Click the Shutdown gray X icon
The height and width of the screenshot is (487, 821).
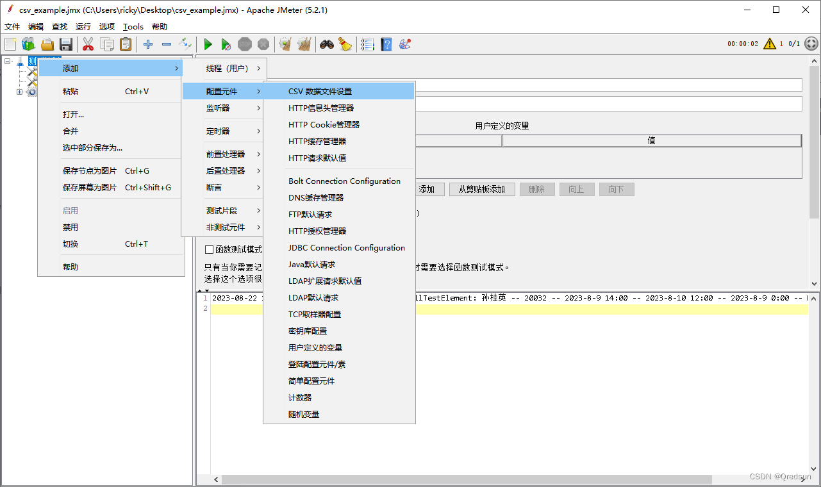[x=263, y=44]
